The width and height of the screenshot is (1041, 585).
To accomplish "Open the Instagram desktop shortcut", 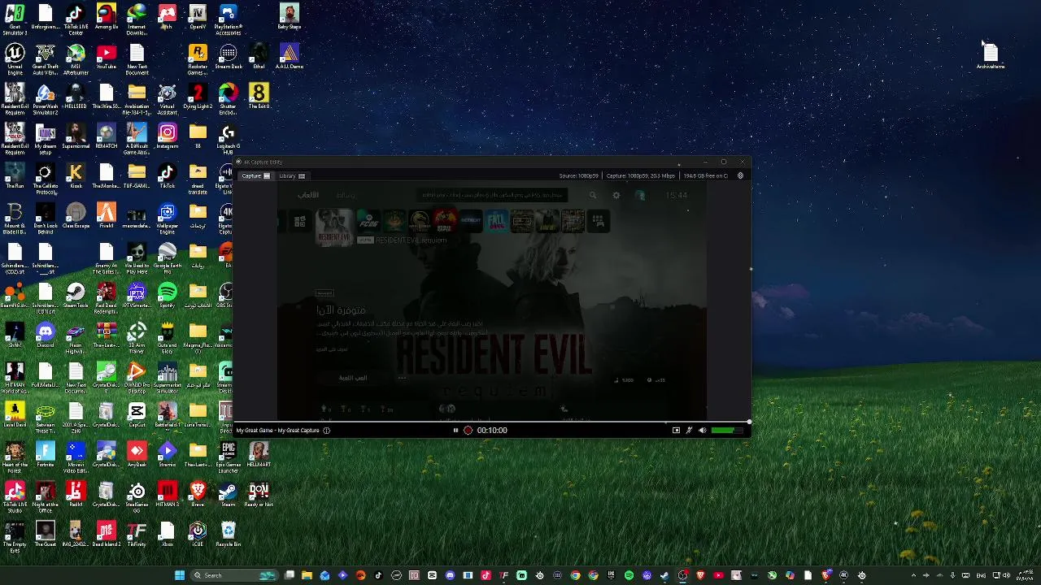I will click(167, 137).
